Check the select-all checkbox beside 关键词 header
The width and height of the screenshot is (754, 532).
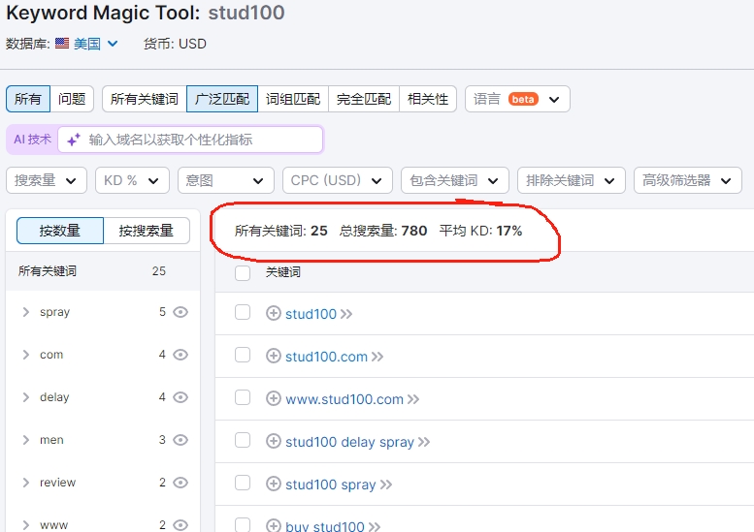[x=243, y=272]
